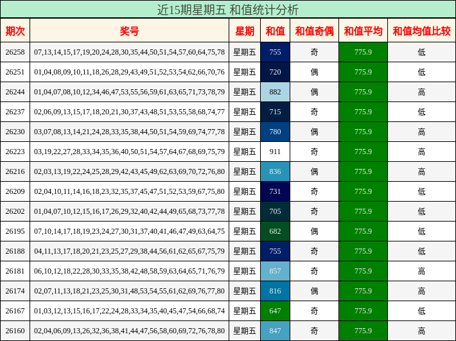Click the light blue sum cell 882
Image resolution: width=456 pixels, height=341 pixels.
[275, 92]
